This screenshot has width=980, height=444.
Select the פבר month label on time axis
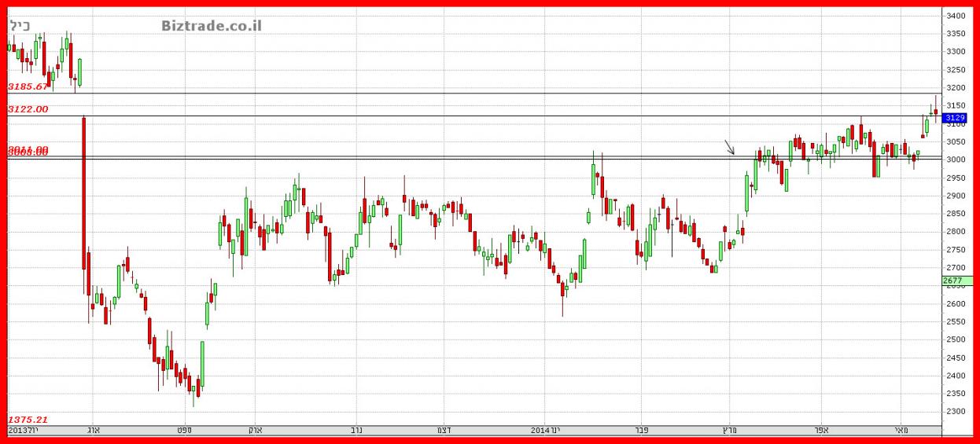[643, 430]
